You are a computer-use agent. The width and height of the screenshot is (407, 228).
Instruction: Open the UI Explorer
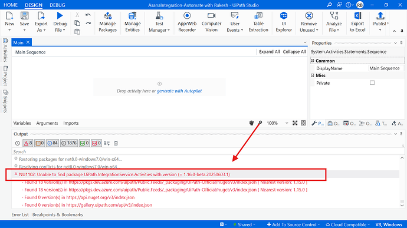(284, 22)
